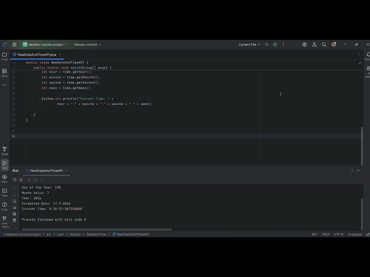Open editor tabs options menu
The height and width of the screenshot is (277, 370).
[x=358, y=54]
